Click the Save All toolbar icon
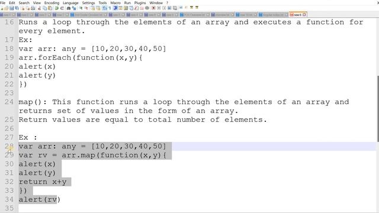The width and height of the screenshot is (379, 213). (x=17, y=8)
